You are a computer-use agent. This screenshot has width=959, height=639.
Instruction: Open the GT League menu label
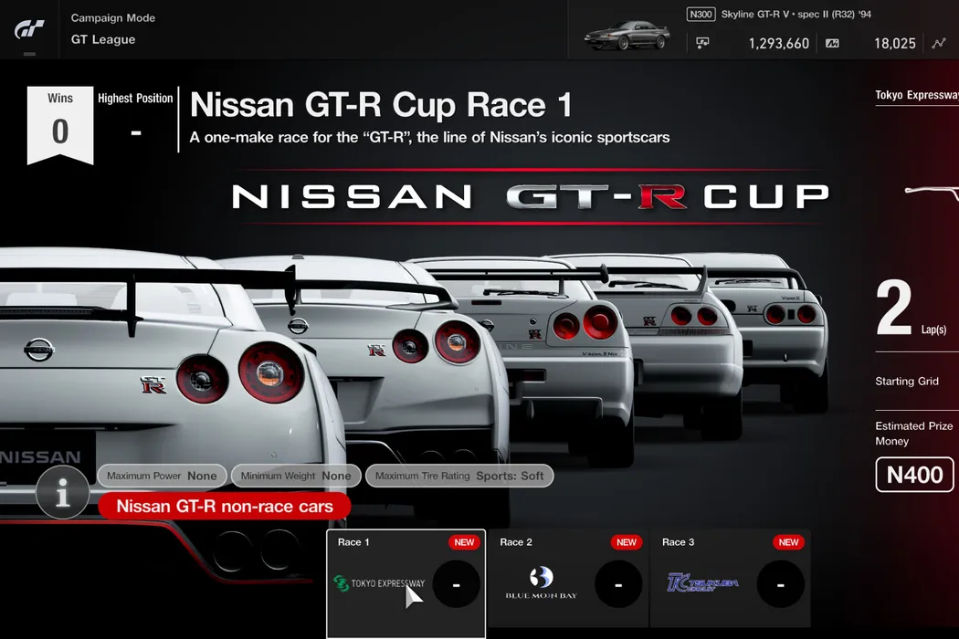103,39
